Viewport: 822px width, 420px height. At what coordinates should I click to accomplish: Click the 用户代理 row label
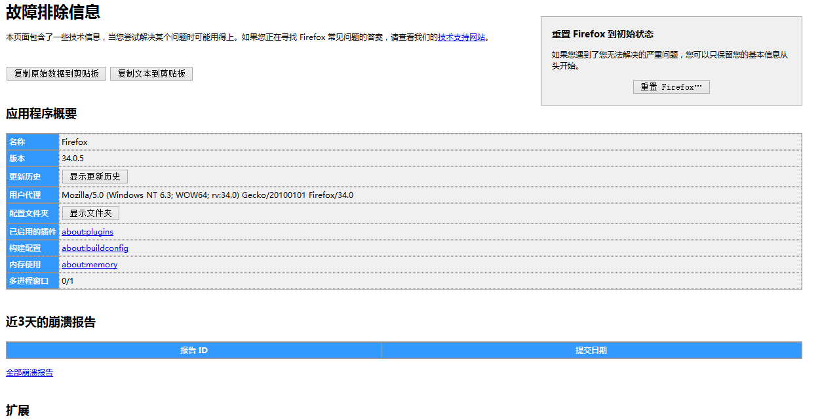(x=33, y=195)
